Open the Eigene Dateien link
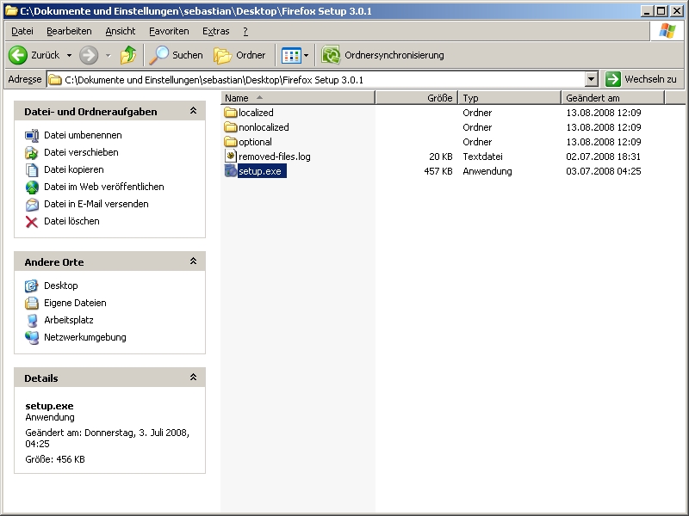Screen dimensions: 689x516 coord(75,303)
